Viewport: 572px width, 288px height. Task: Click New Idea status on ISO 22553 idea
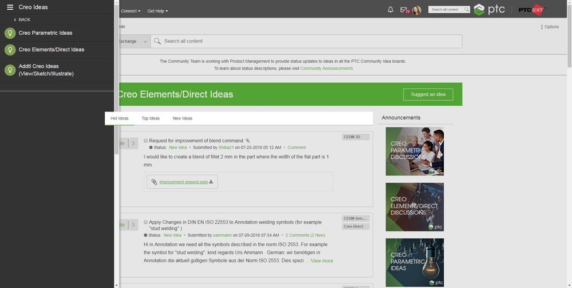click(172, 235)
